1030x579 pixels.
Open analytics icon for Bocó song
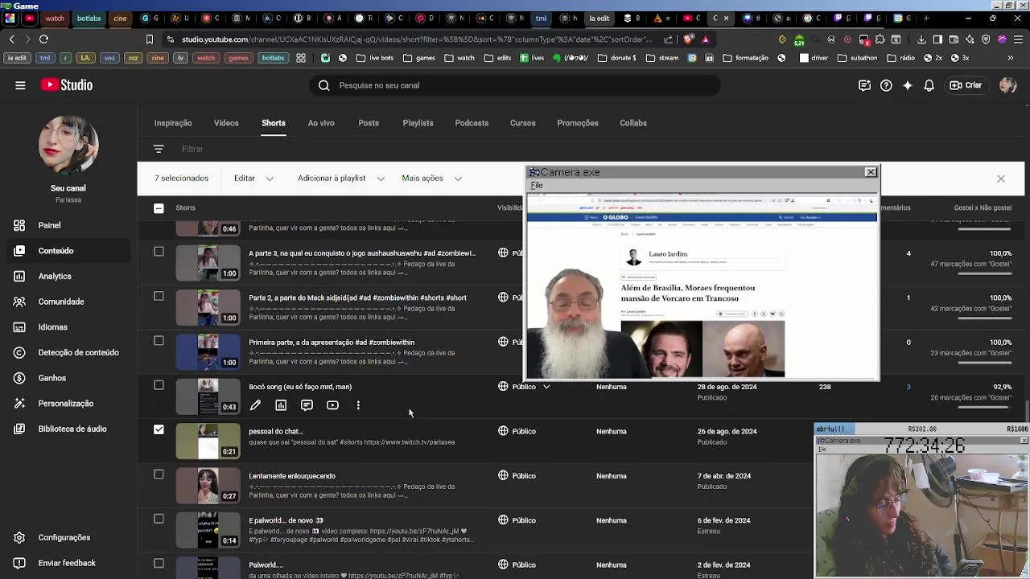pos(281,405)
